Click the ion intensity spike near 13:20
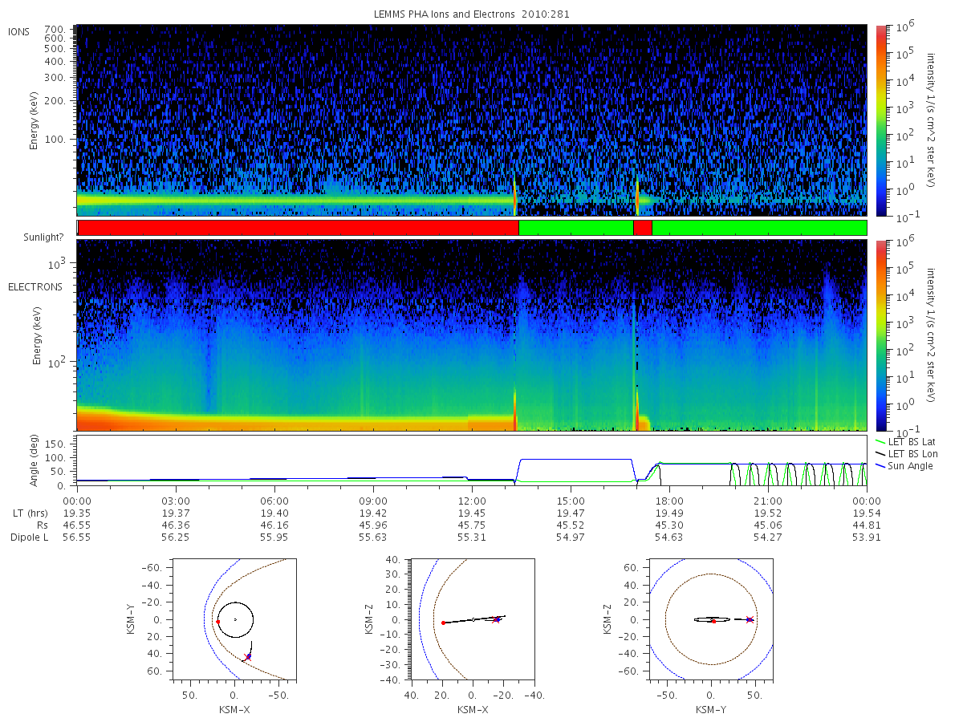963x722 pixels. click(514, 197)
